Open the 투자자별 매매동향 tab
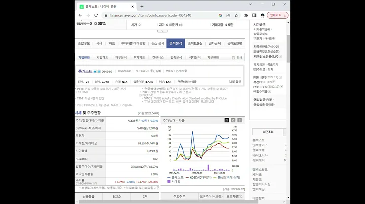Viewport: 365px width, 204px height. coord(133,43)
